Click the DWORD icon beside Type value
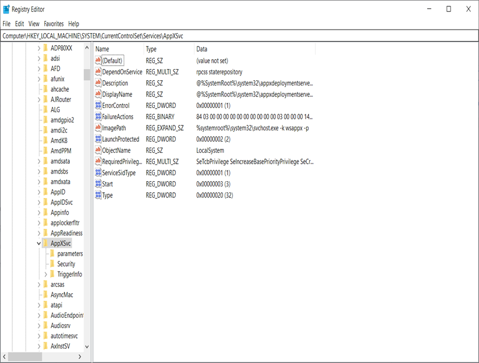Screen dimensions: 479x363 pos(98,195)
